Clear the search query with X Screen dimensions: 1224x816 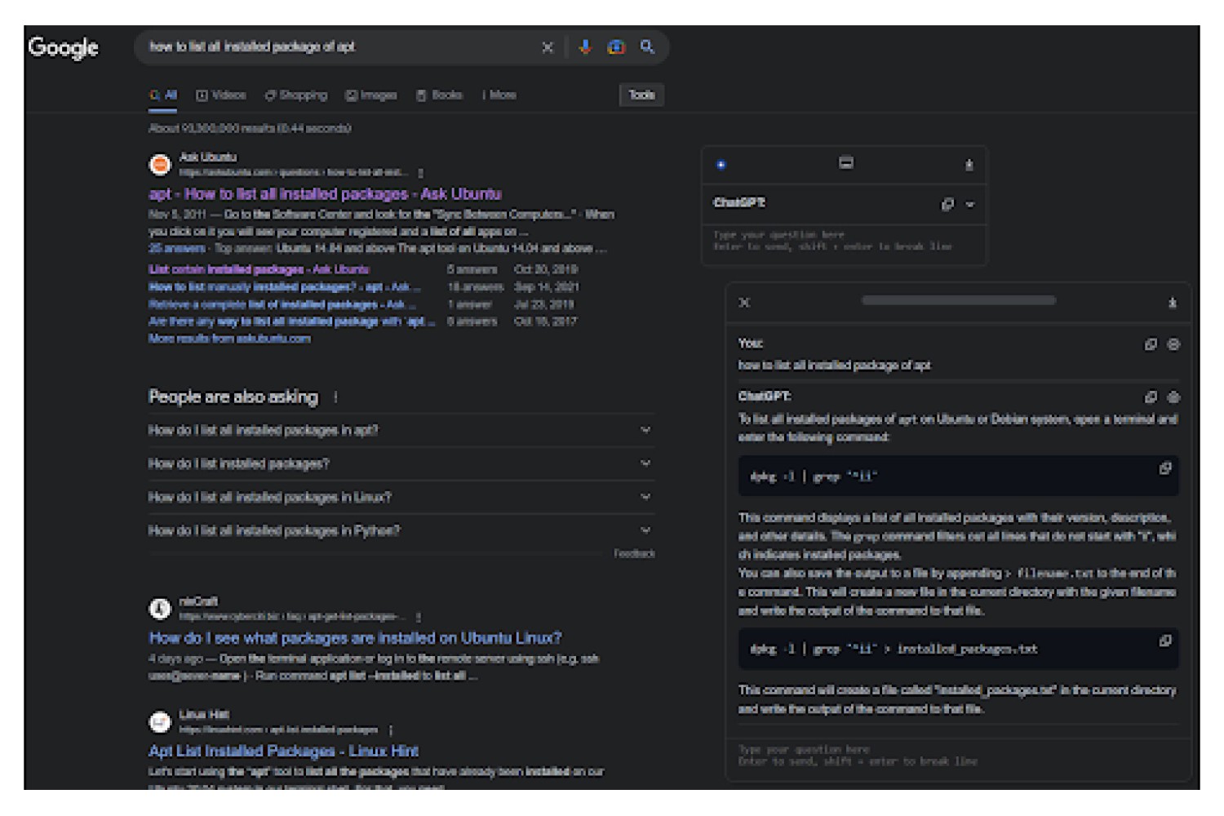(548, 47)
